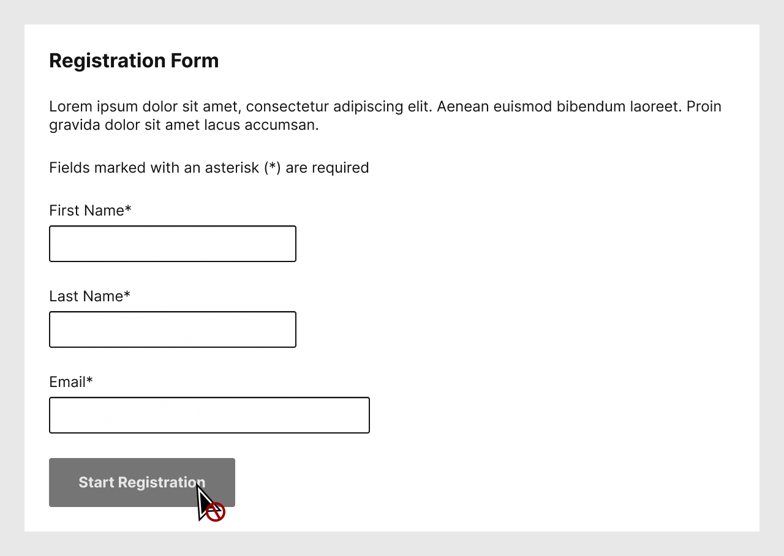This screenshot has height=556, width=784.
Task: Click the word "Proin" in the paragraph
Action: [704, 107]
